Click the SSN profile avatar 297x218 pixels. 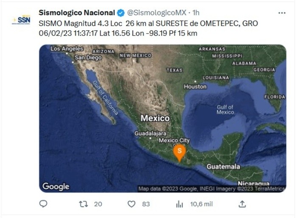[x=21, y=20]
